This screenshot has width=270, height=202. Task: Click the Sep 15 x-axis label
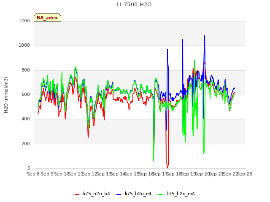[x=132, y=174]
